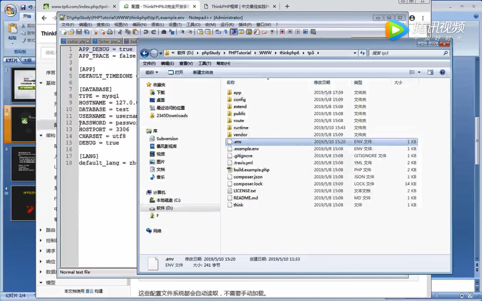
Task: Click the Close document icon in Notepad++ toolbar
Action: point(94,32)
